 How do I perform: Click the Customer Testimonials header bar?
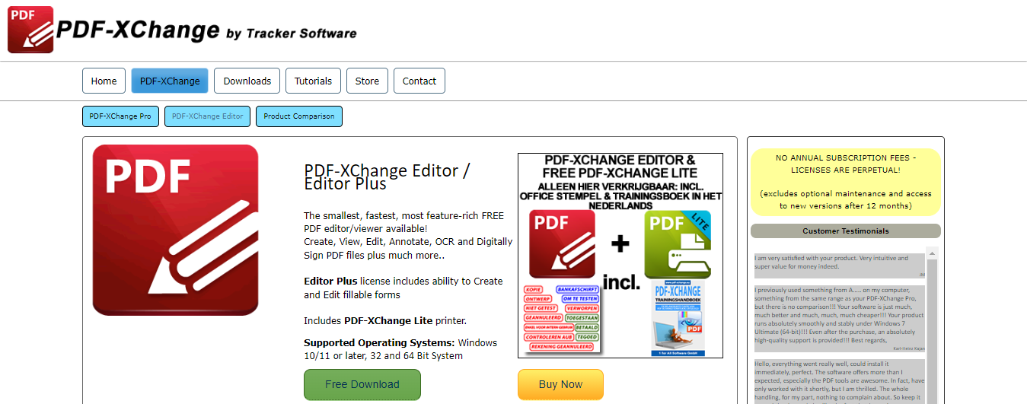pyautogui.click(x=845, y=231)
